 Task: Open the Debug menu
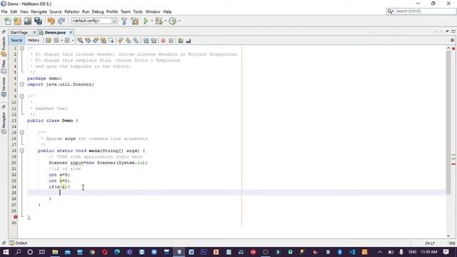coord(98,11)
